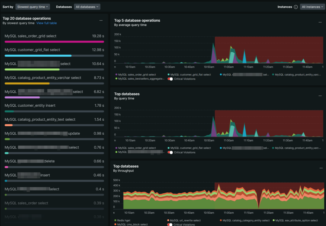The width and height of the screenshot is (326, 226).
Task: Click the pink progress bar under sales_order_grid select
Action: [54, 41]
